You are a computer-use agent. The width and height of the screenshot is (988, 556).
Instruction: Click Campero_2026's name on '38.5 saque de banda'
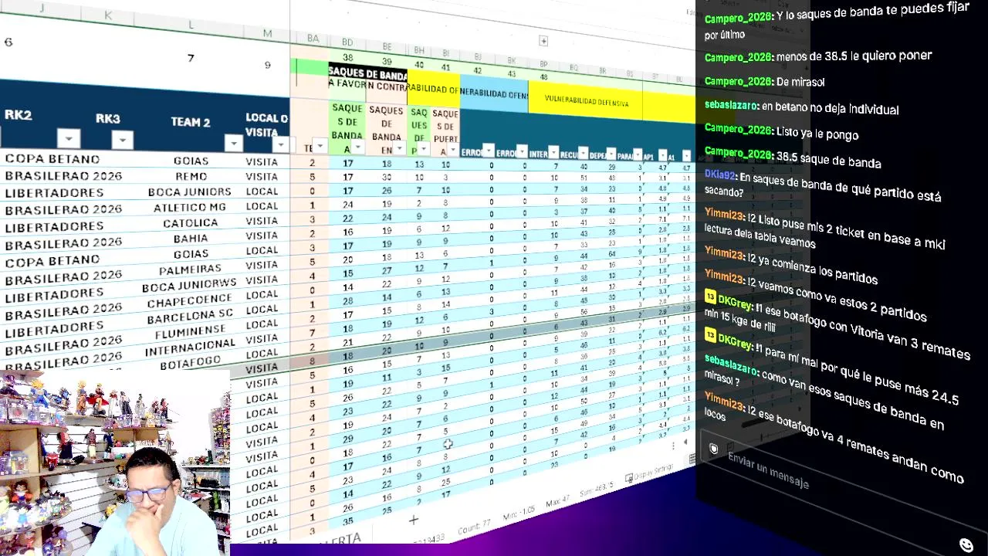click(x=739, y=153)
